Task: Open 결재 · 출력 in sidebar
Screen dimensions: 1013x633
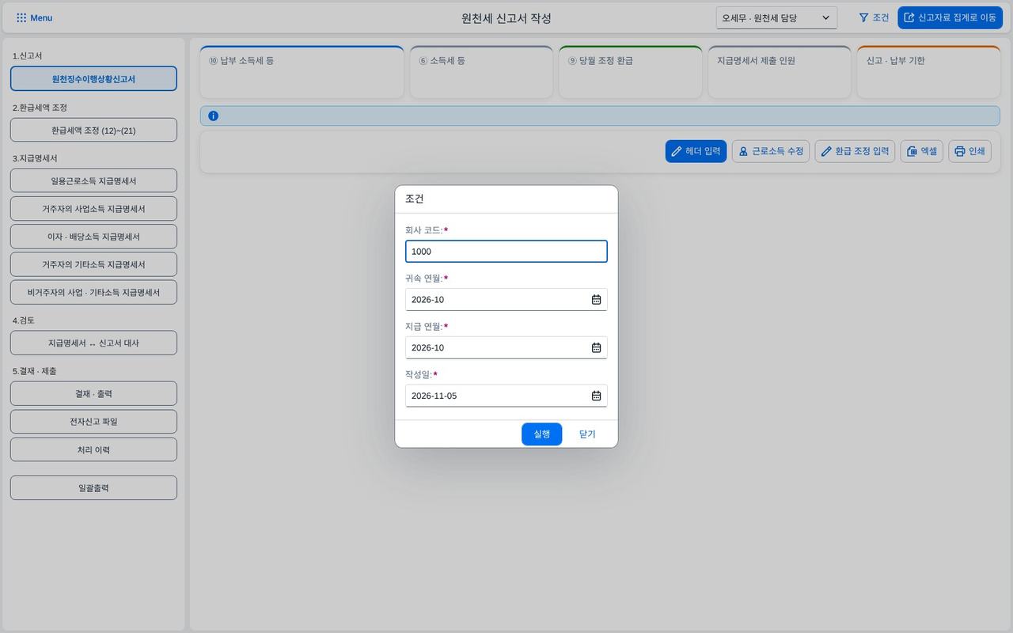Action: [93, 393]
